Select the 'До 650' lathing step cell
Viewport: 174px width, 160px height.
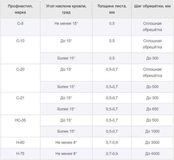click(152, 109)
